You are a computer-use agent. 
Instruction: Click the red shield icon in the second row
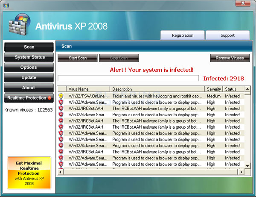pos(61,102)
